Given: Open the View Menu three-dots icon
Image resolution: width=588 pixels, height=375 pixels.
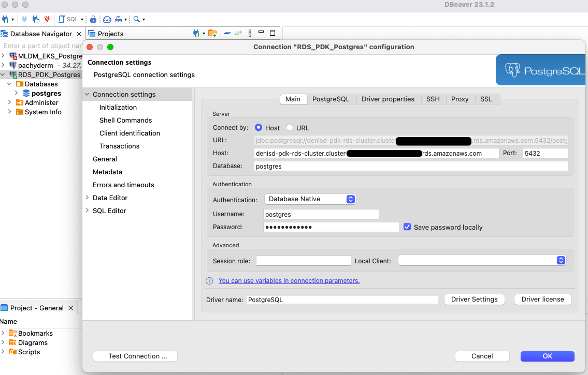Looking at the screenshot, I should click(250, 33).
